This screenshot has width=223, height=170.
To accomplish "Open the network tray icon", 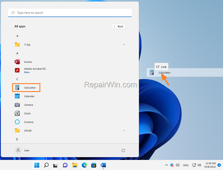I will pyautogui.click(x=194, y=165).
